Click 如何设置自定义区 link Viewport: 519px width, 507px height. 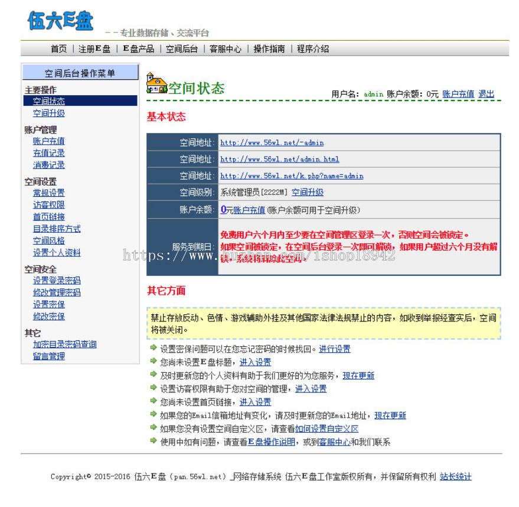click(327, 429)
